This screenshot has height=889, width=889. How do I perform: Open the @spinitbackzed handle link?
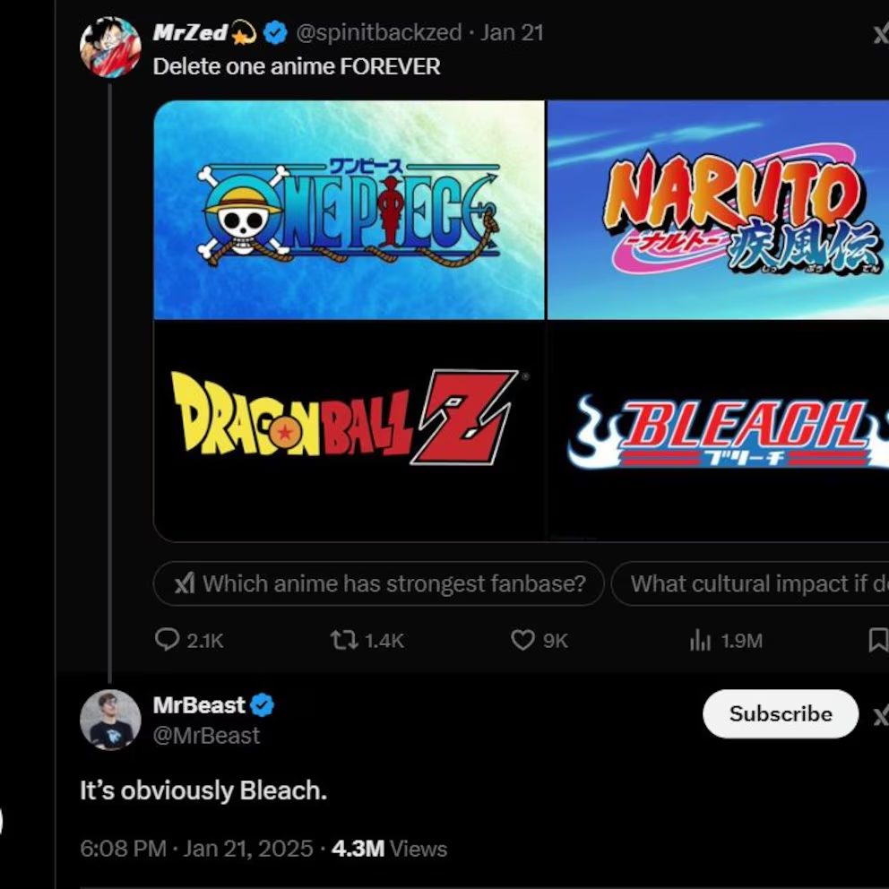click(x=378, y=33)
